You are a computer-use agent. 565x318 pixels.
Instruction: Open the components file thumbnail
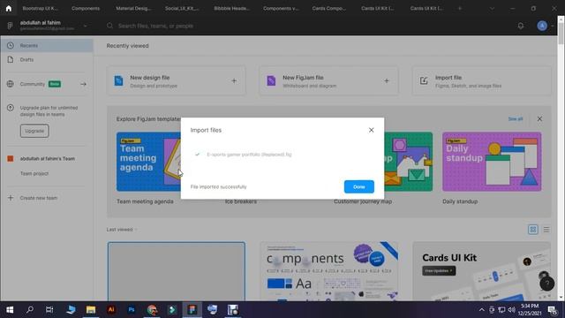coord(329,271)
